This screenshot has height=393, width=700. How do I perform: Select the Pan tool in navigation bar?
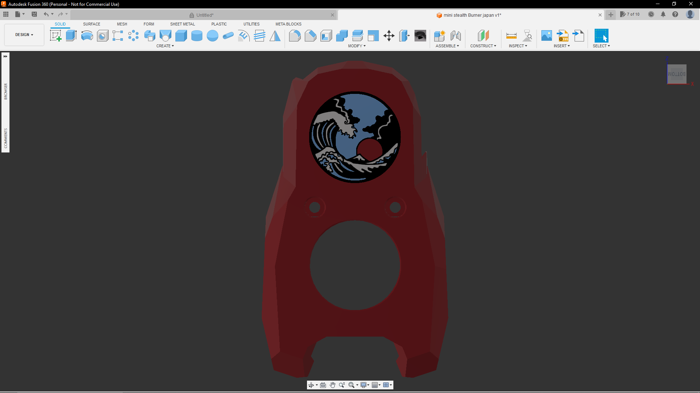tap(332, 385)
